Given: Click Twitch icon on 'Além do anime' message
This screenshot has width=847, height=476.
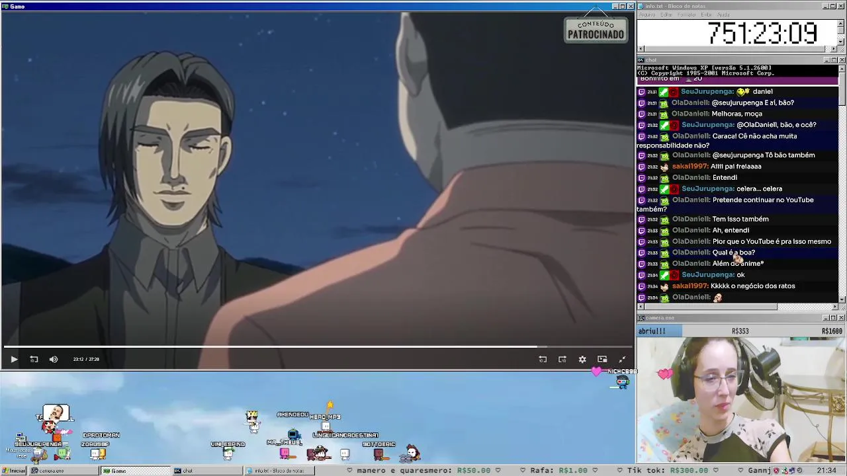Looking at the screenshot, I should [x=641, y=264].
